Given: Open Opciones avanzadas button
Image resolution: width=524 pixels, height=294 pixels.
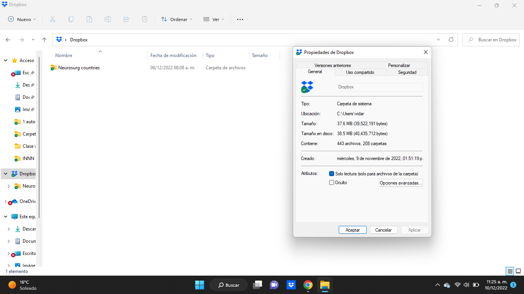Looking at the screenshot, I should click(x=401, y=183).
